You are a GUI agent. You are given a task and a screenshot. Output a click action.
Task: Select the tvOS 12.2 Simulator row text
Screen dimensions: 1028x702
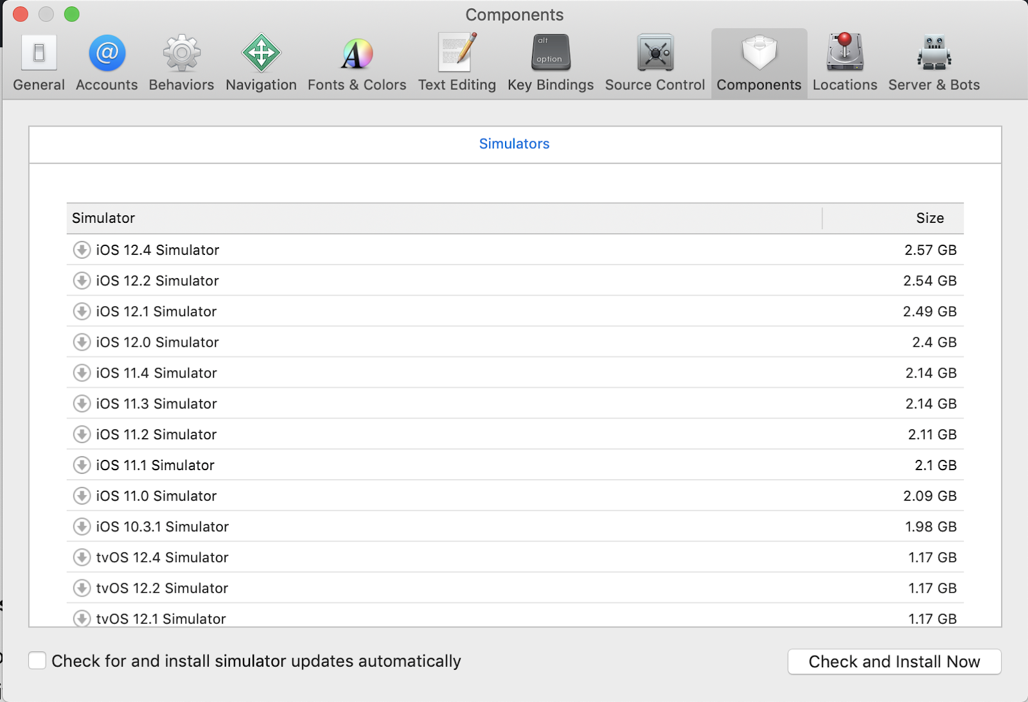162,588
